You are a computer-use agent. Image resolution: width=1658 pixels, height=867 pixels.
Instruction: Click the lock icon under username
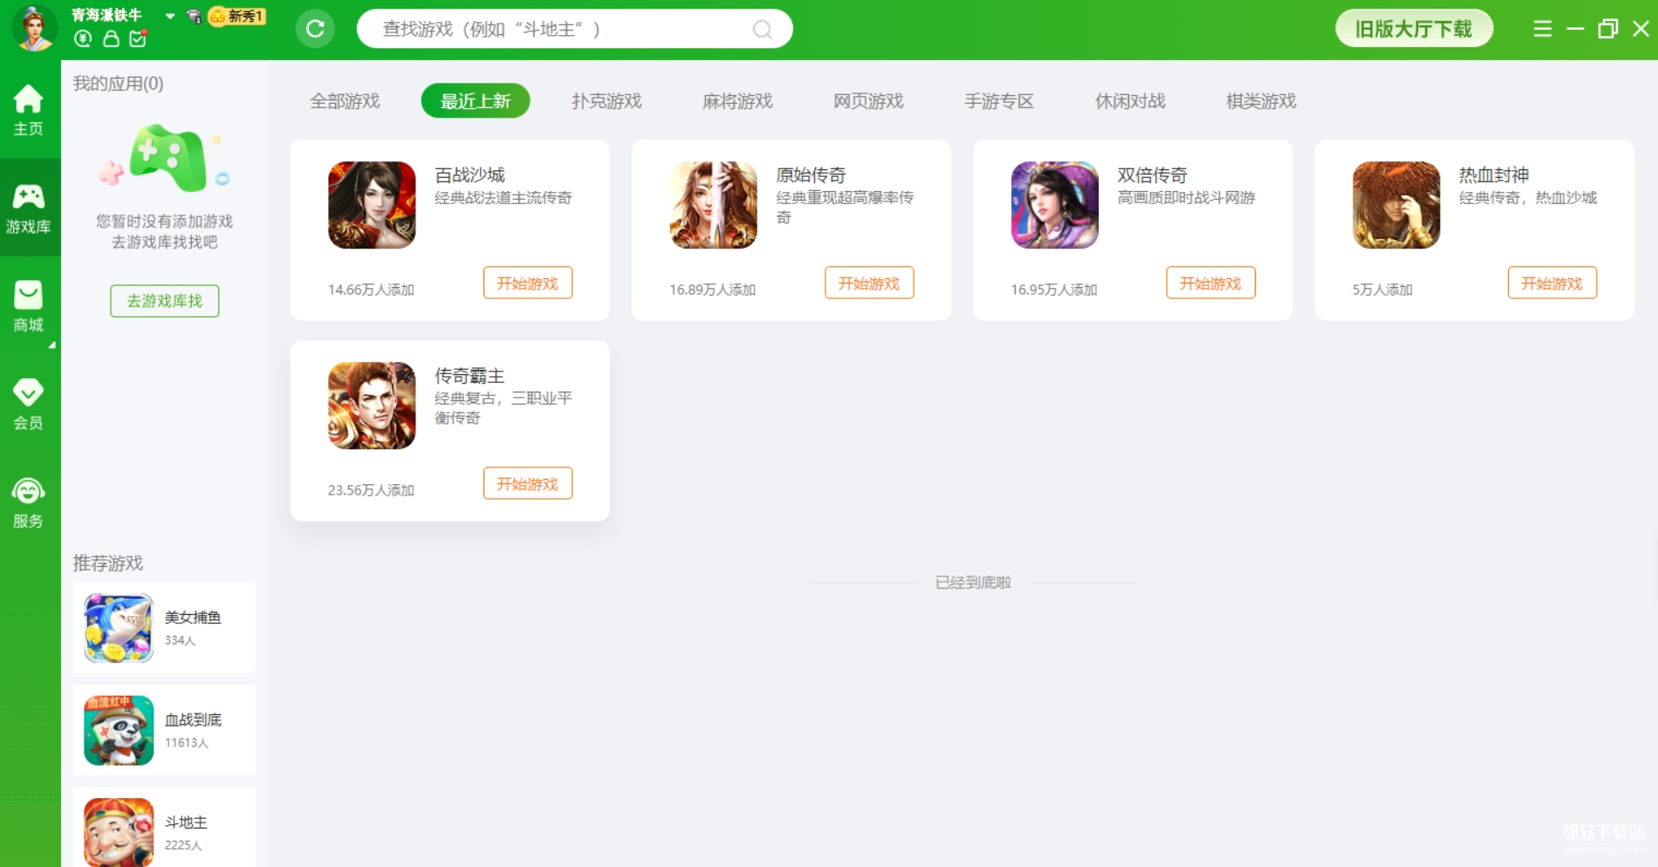point(111,38)
